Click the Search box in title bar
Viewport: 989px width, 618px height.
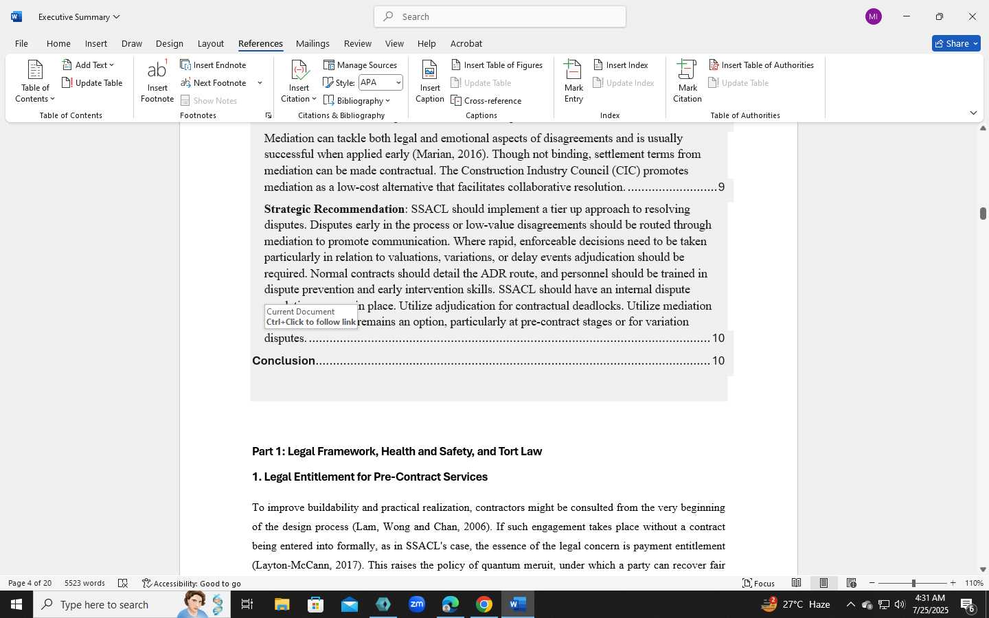pyautogui.click(x=500, y=16)
